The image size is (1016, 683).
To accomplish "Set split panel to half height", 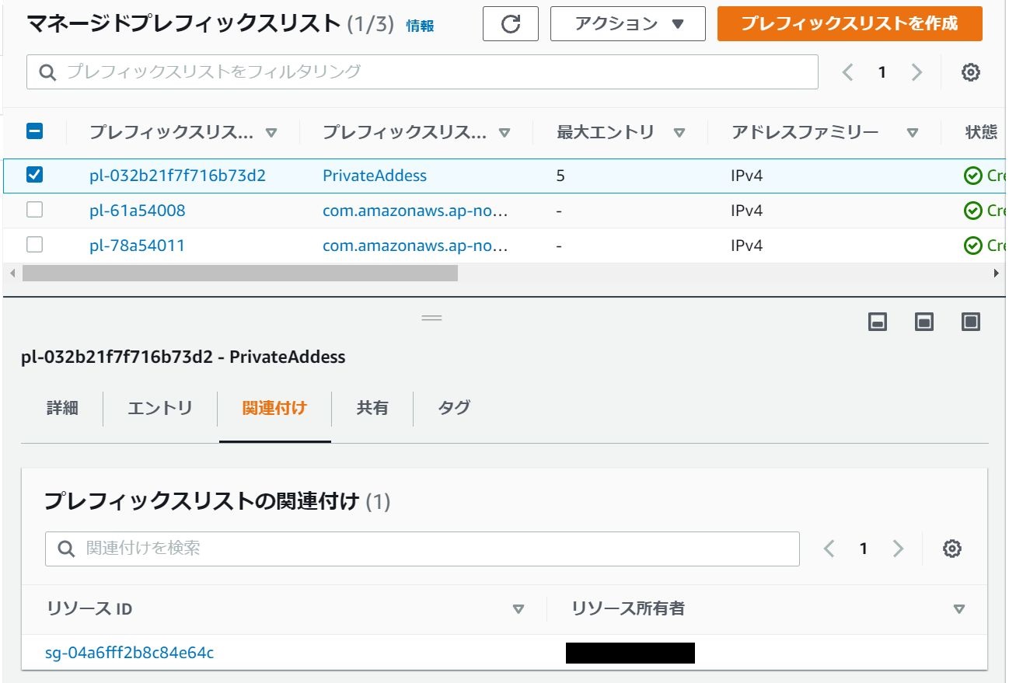I will coord(924,322).
